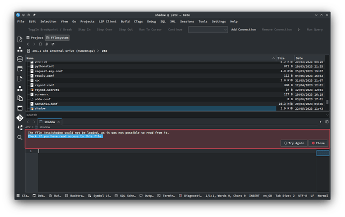345x217 pixels.
Task: Open the UTF-8 encoding selector
Action: [302, 196]
